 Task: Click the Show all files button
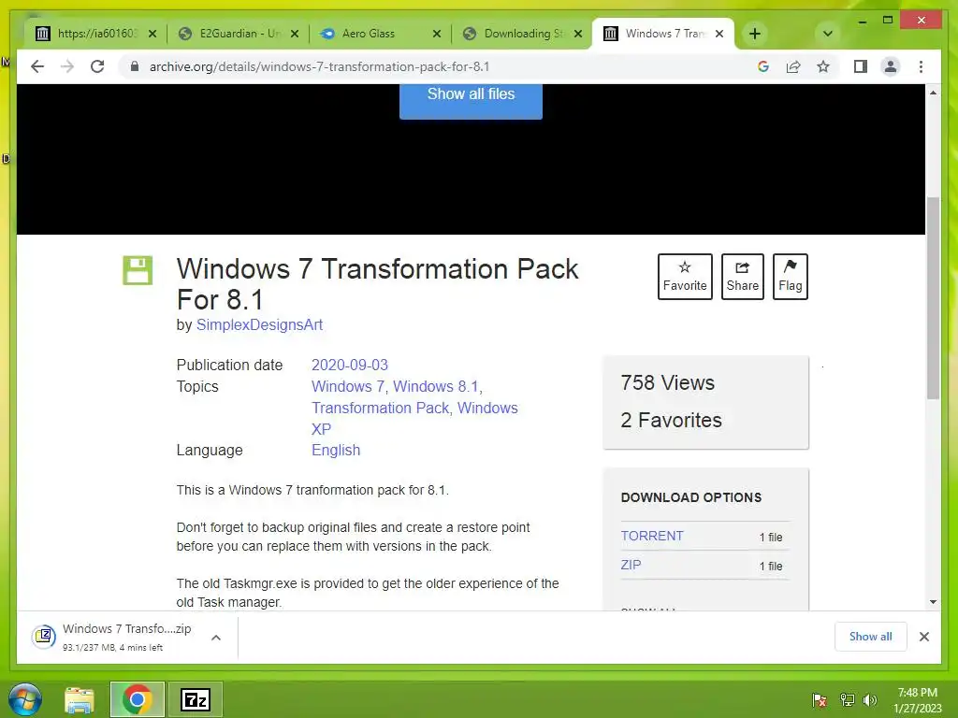(x=471, y=100)
